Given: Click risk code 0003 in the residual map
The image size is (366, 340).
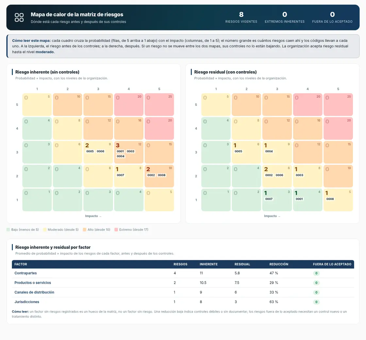Looking at the screenshot, I should point(299,175).
